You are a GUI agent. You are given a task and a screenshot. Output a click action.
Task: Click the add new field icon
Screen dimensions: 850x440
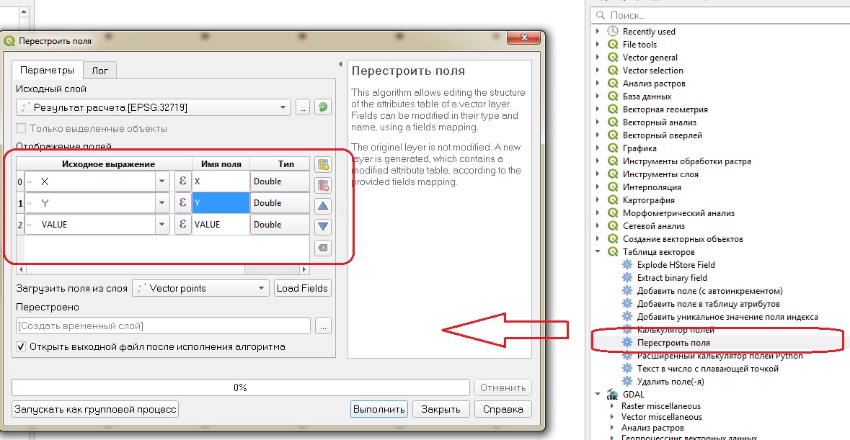(x=322, y=165)
